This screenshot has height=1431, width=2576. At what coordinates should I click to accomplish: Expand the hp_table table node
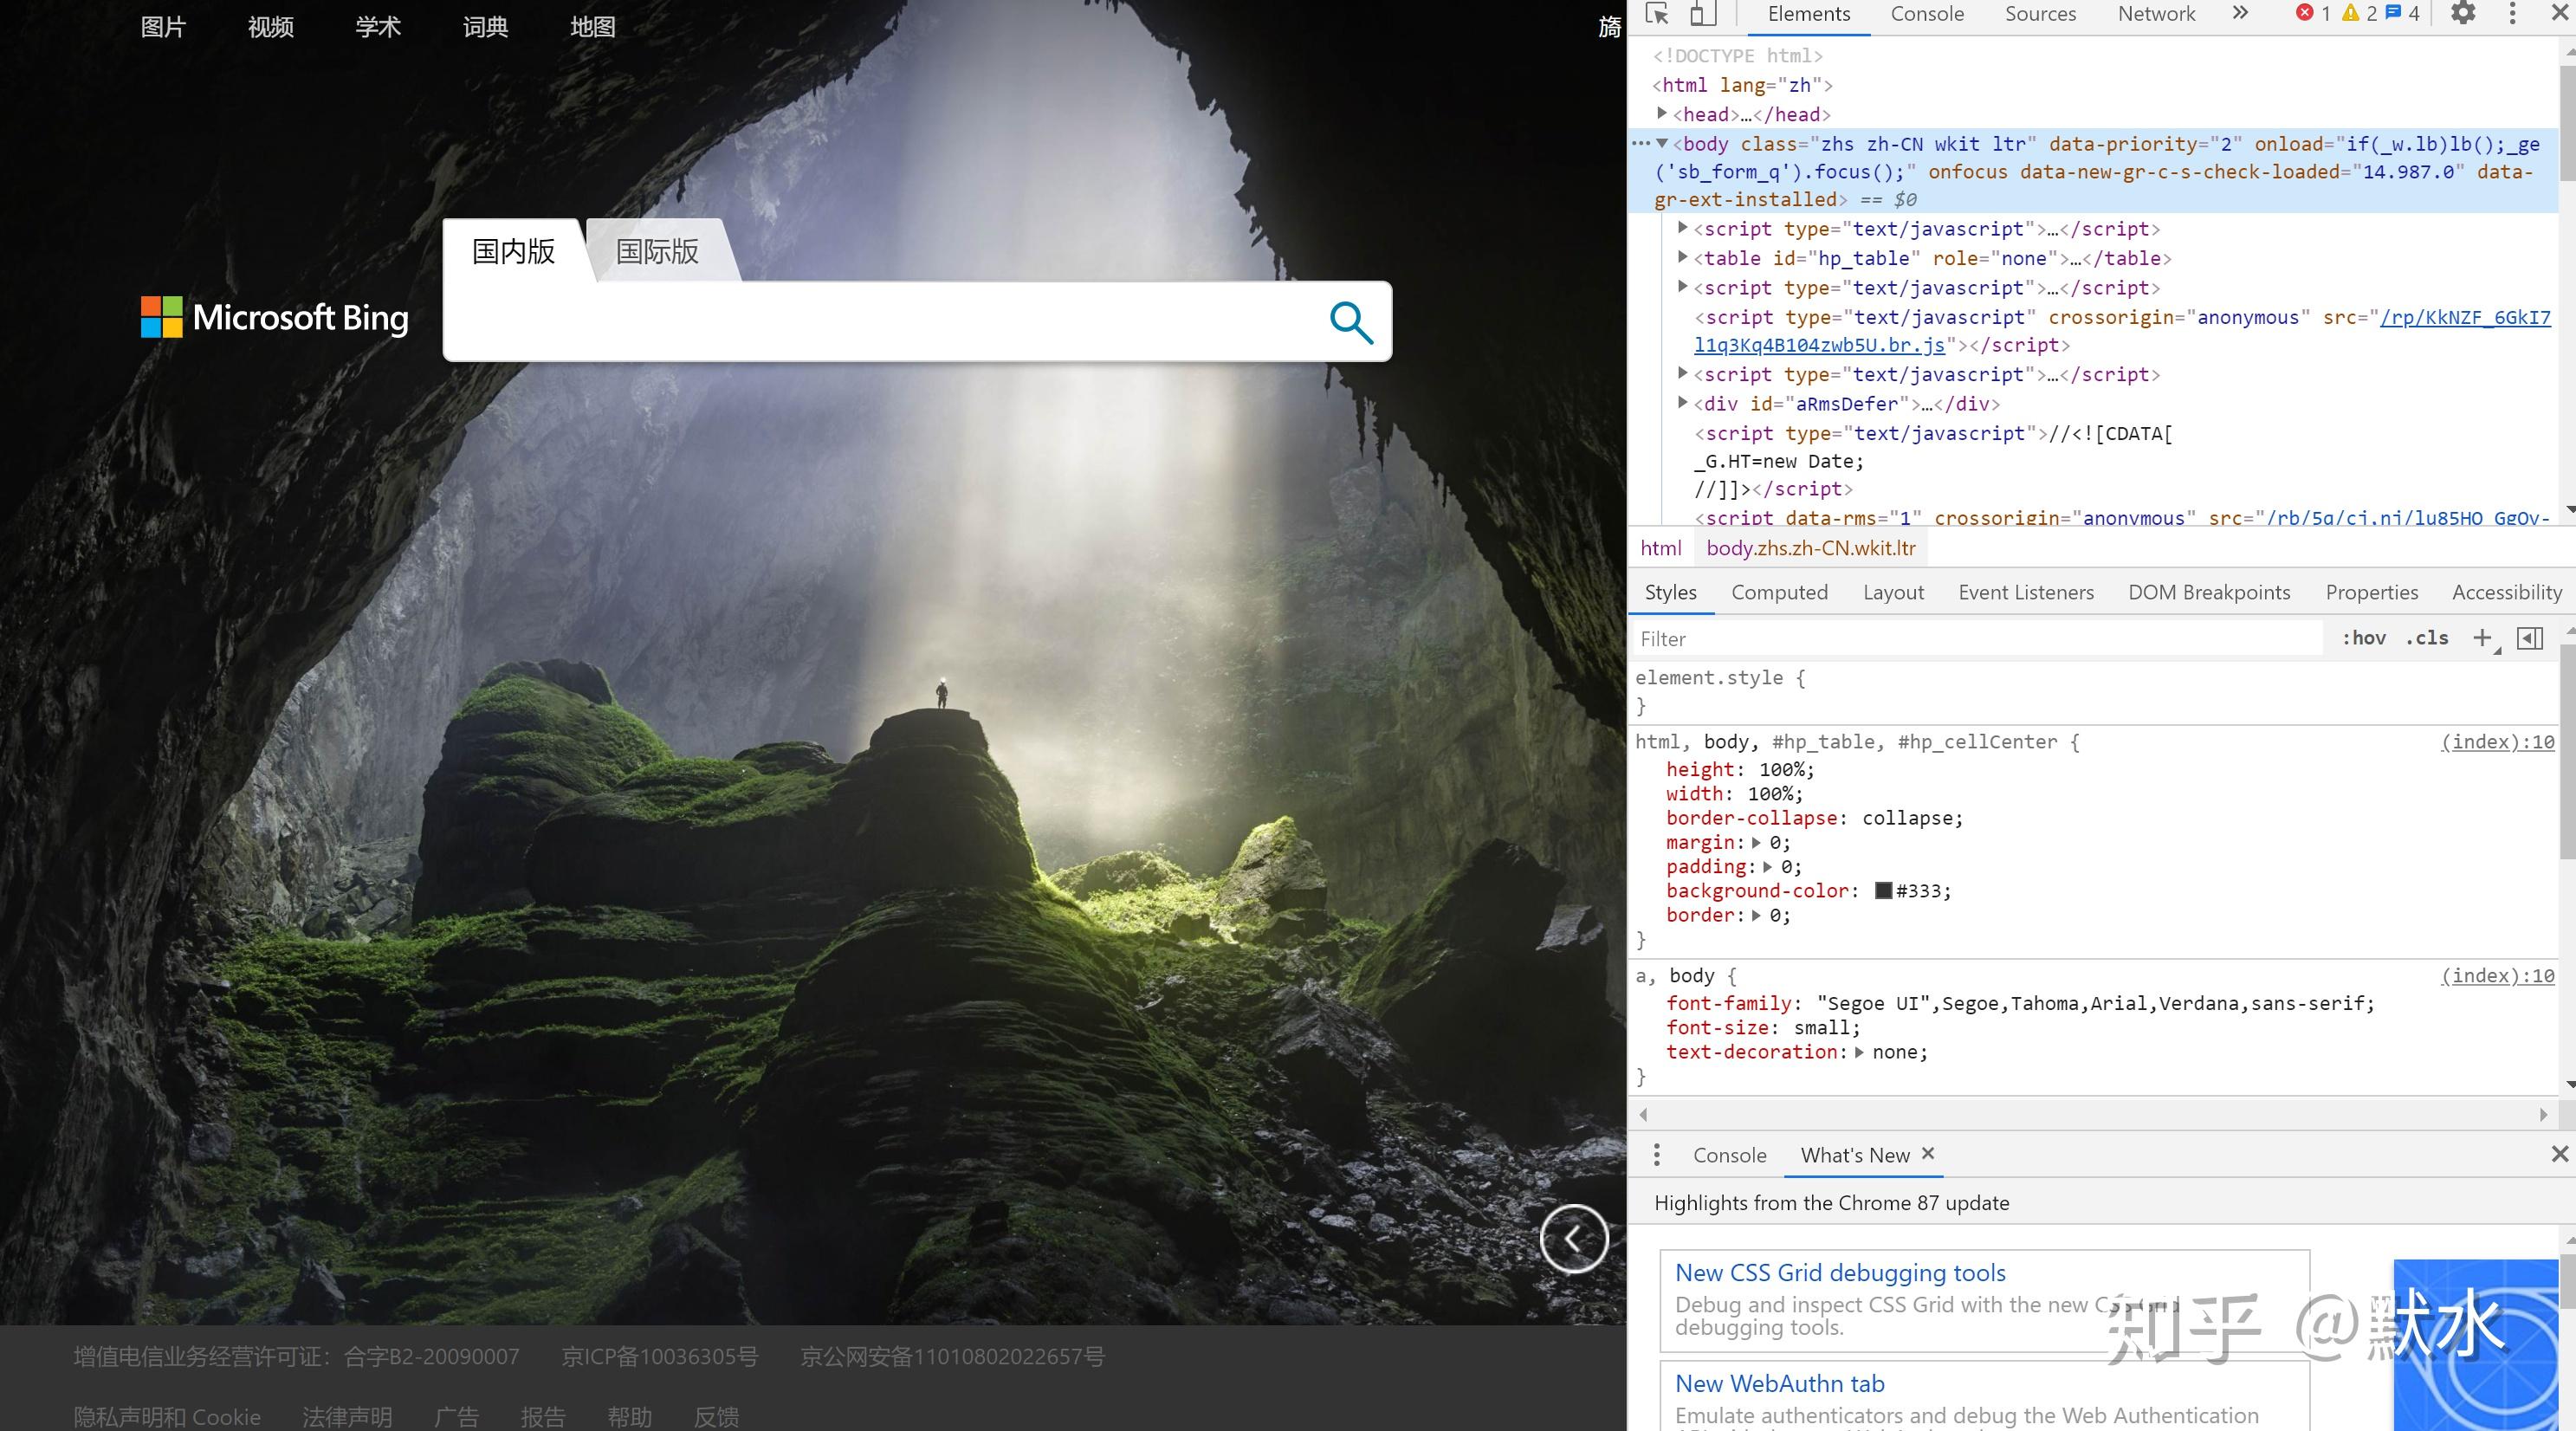click(1683, 258)
